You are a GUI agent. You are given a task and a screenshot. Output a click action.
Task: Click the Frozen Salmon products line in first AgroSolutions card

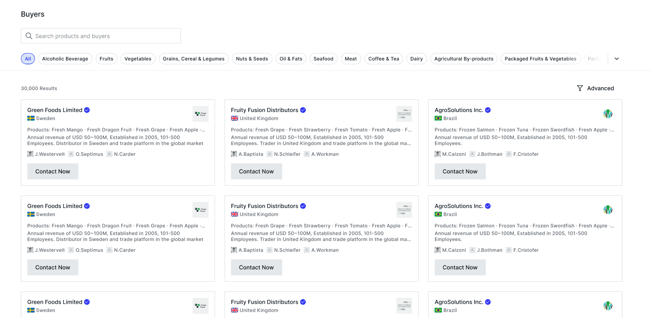click(x=524, y=130)
